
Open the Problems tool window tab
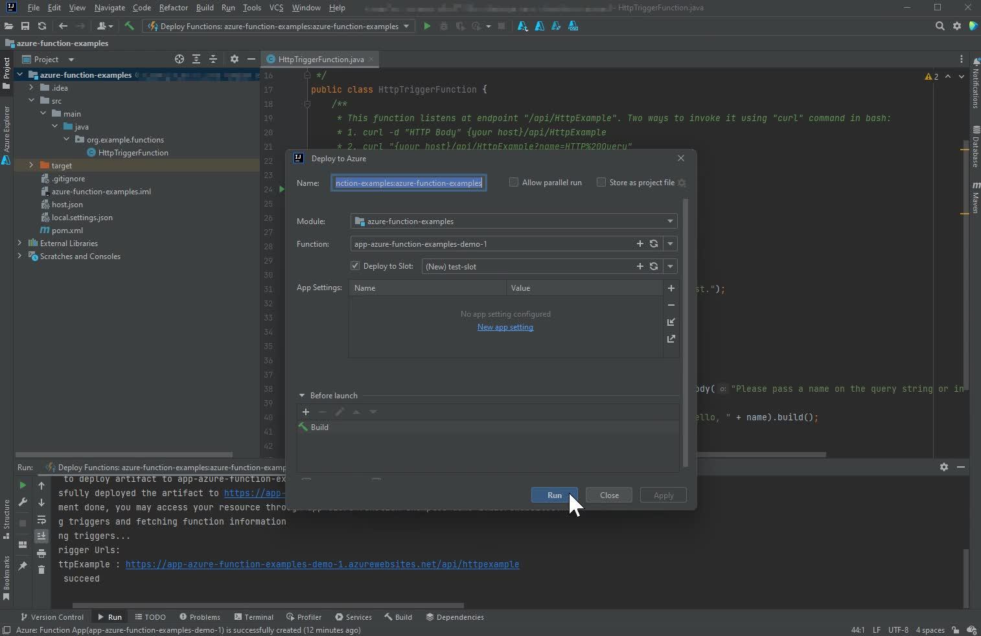[x=200, y=617]
